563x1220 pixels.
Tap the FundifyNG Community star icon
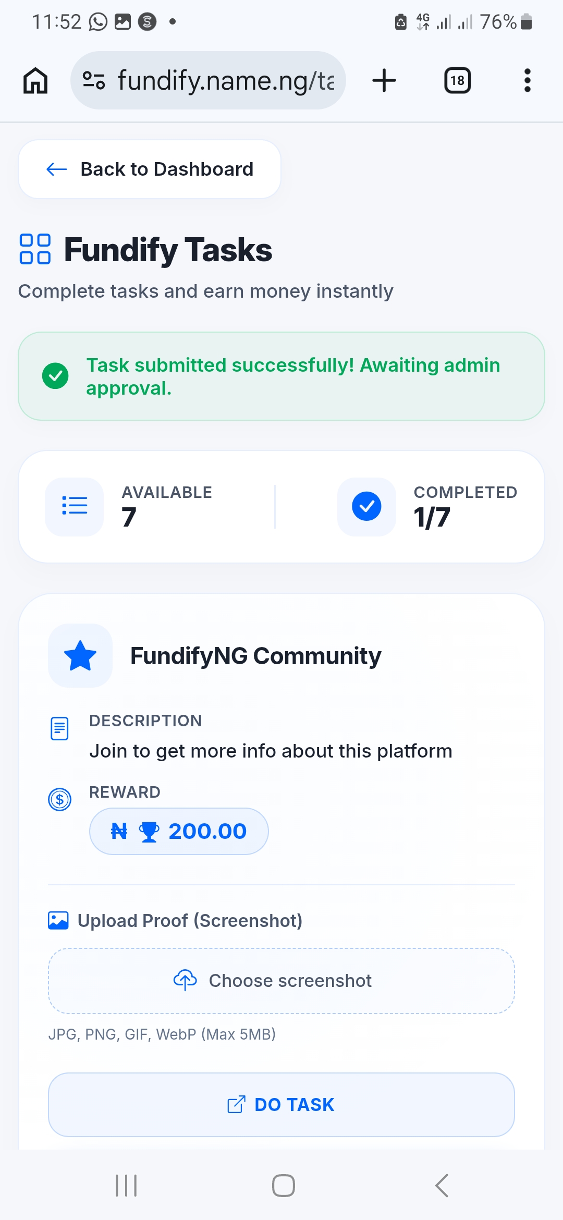point(80,655)
